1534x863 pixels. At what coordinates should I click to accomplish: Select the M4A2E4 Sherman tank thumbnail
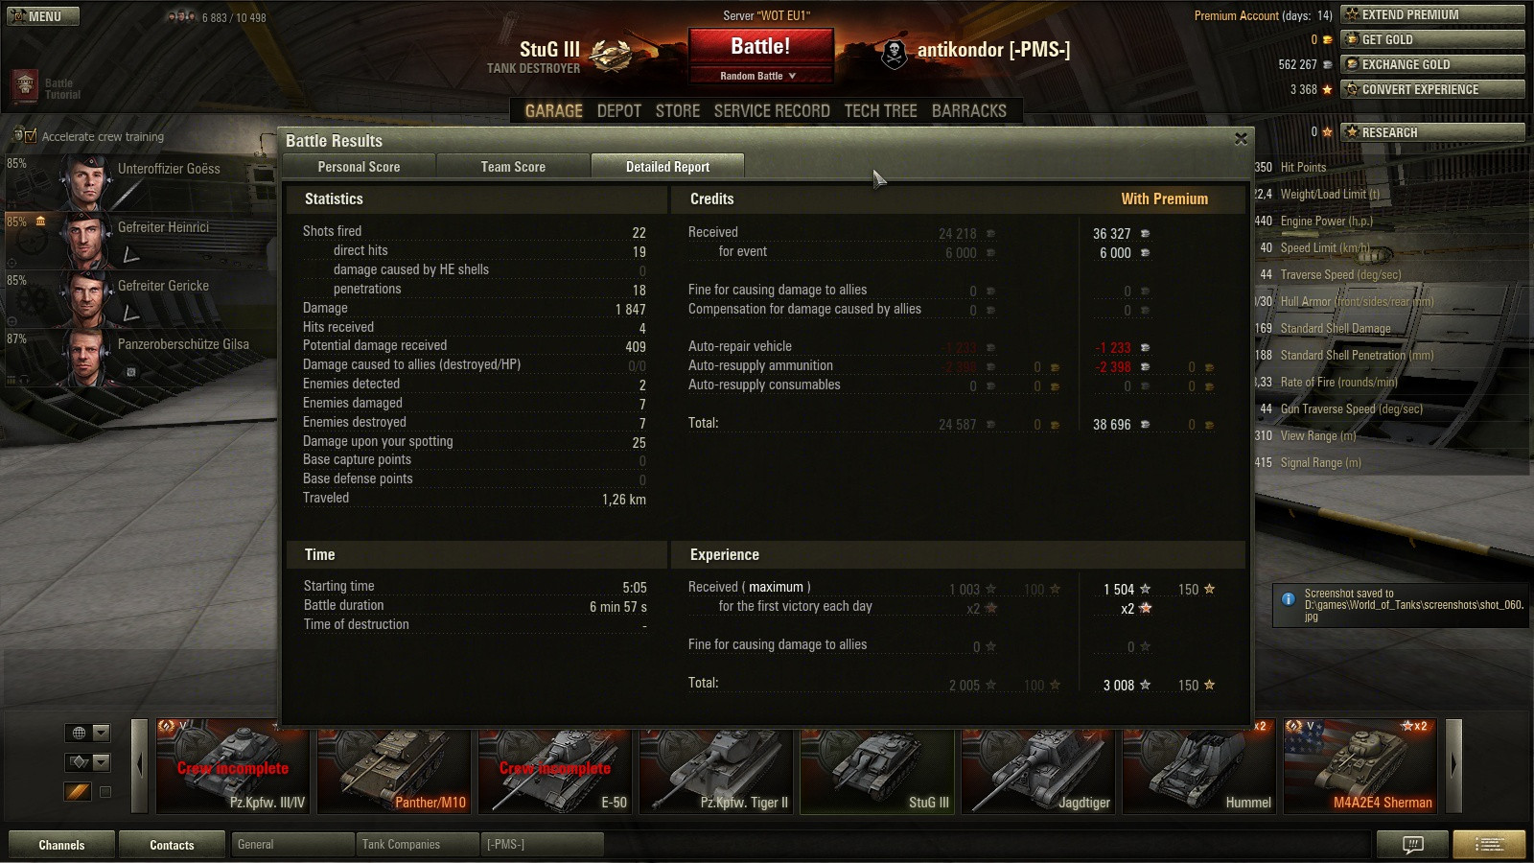(1361, 767)
